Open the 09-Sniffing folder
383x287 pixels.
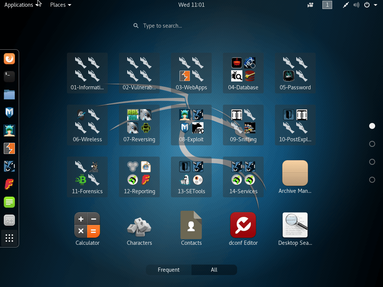pos(243,125)
